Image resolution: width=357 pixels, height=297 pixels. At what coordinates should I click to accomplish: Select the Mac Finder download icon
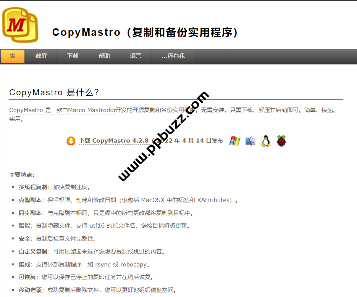click(250, 141)
